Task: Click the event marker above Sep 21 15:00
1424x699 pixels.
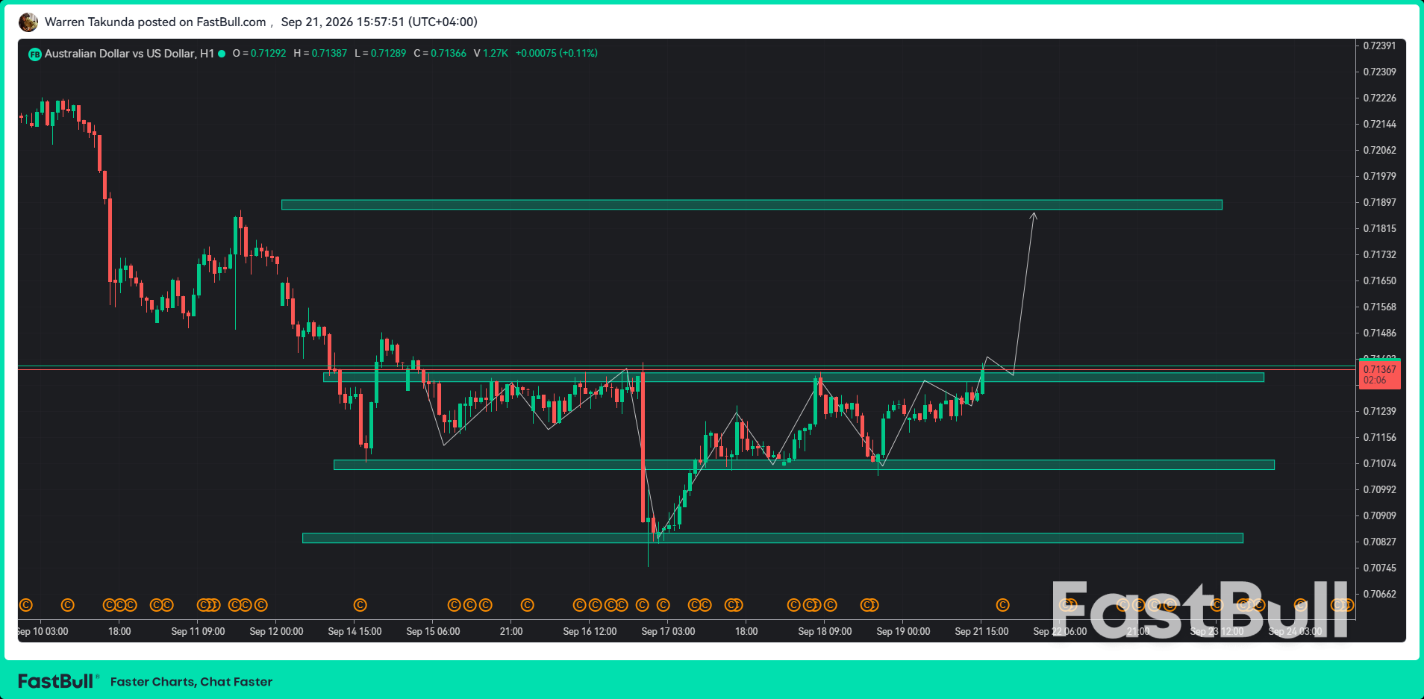Action: [x=1002, y=605]
